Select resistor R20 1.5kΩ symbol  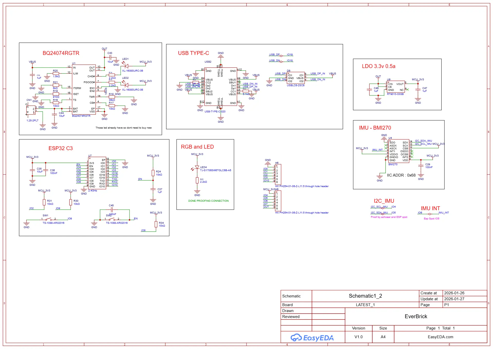point(56,73)
